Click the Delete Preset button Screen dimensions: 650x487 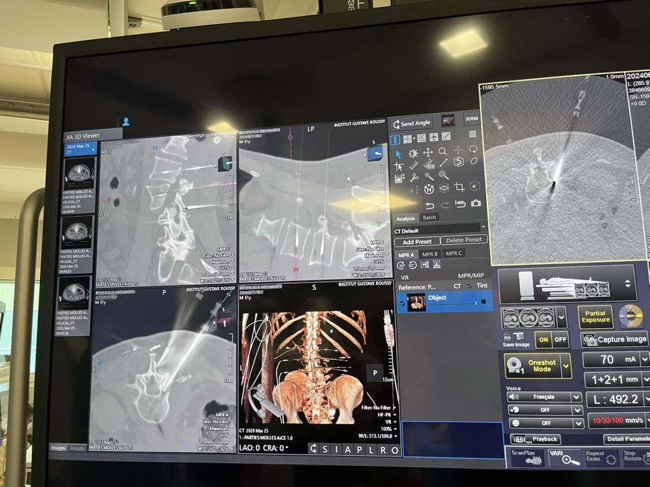pos(464,240)
